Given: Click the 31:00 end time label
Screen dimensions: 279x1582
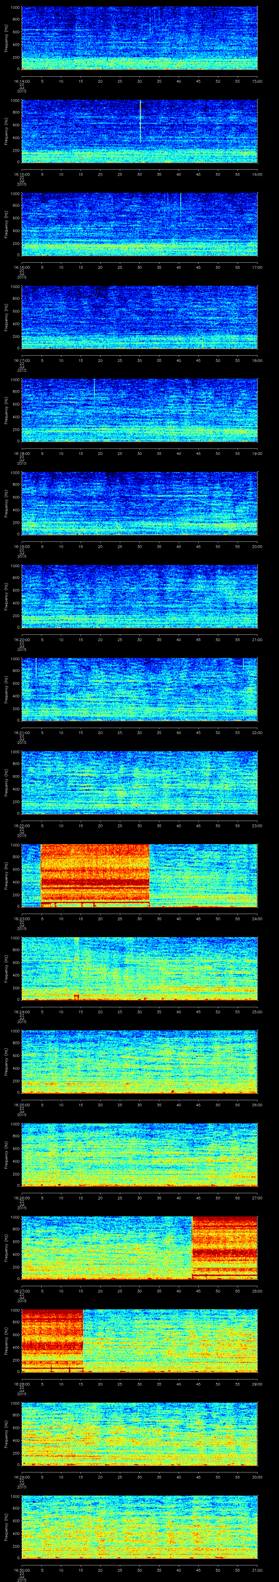Looking at the screenshot, I should [257, 1570].
